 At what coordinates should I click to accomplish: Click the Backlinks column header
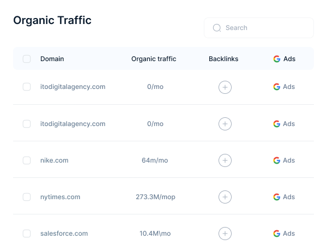[223, 59]
